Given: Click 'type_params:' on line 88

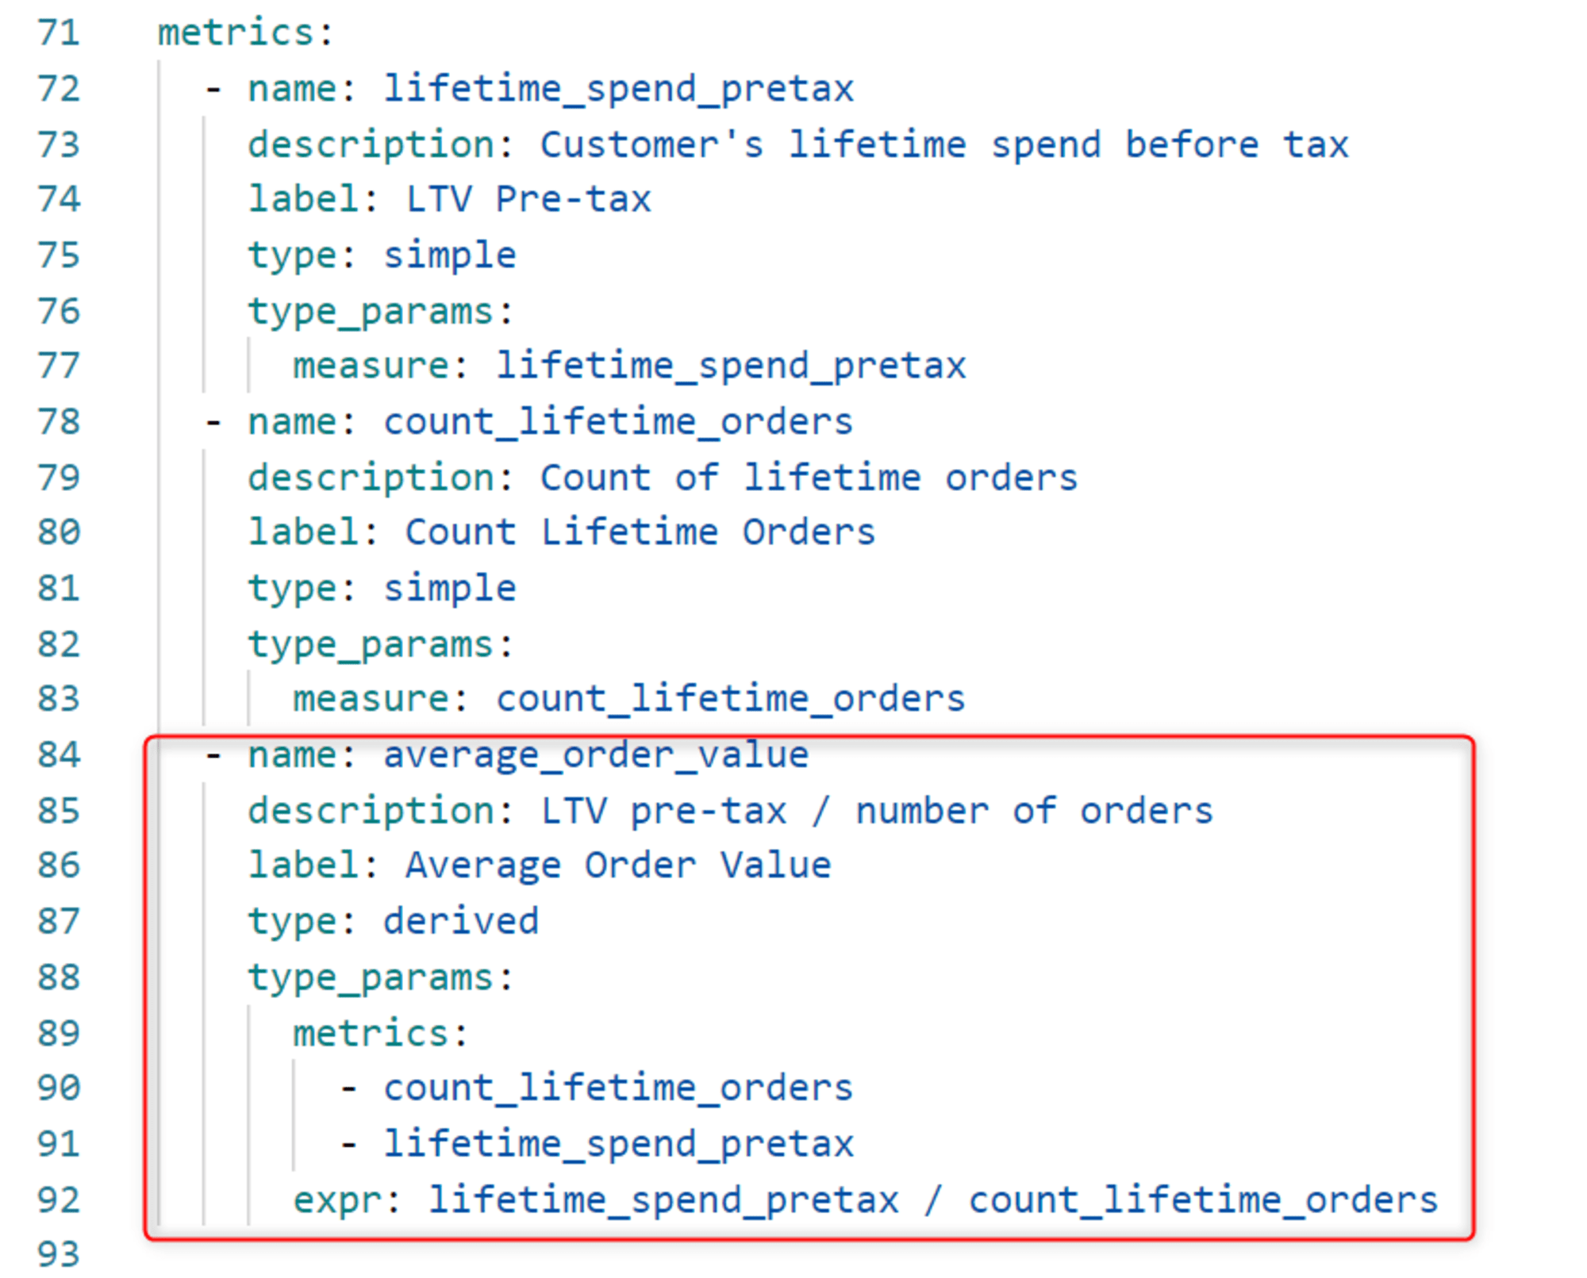Looking at the screenshot, I should coord(381,978).
